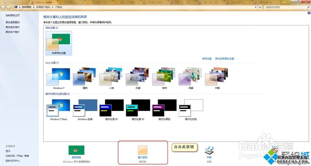Click the 窗口颜色 text label
The width and height of the screenshot is (311, 166).
point(143,158)
